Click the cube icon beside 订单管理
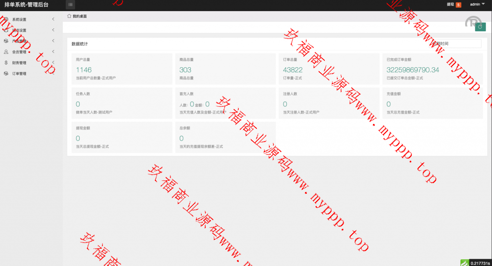 pos(6,74)
